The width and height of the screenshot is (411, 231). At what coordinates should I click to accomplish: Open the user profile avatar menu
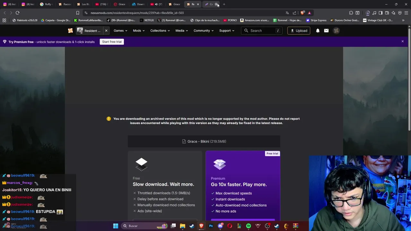(x=336, y=30)
